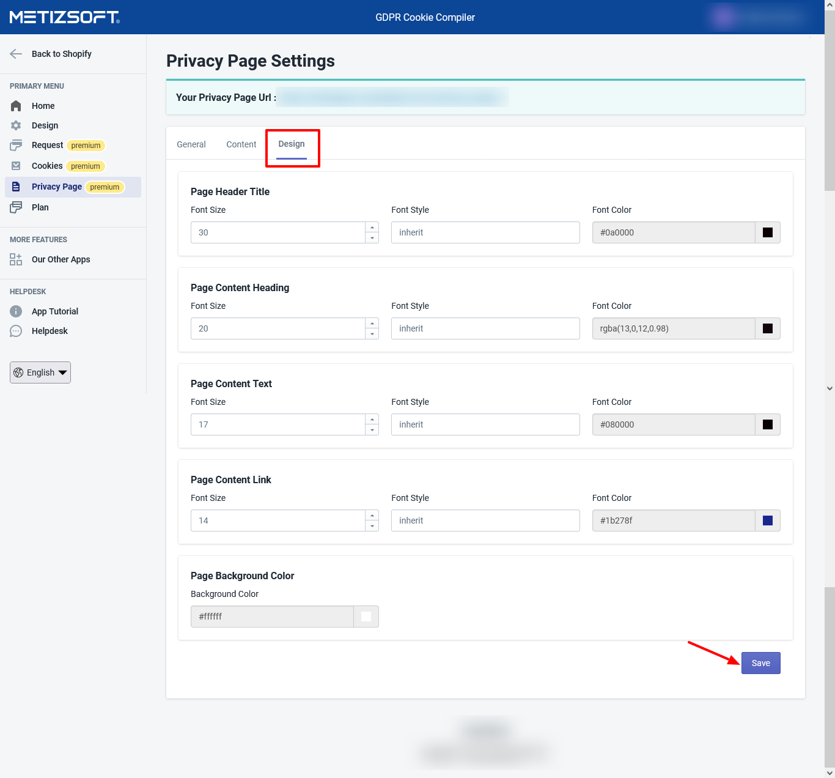Click the Plan icon in sidebar
This screenshot has width=835, height=778.
pyautogui.click(x=16, y=207)
